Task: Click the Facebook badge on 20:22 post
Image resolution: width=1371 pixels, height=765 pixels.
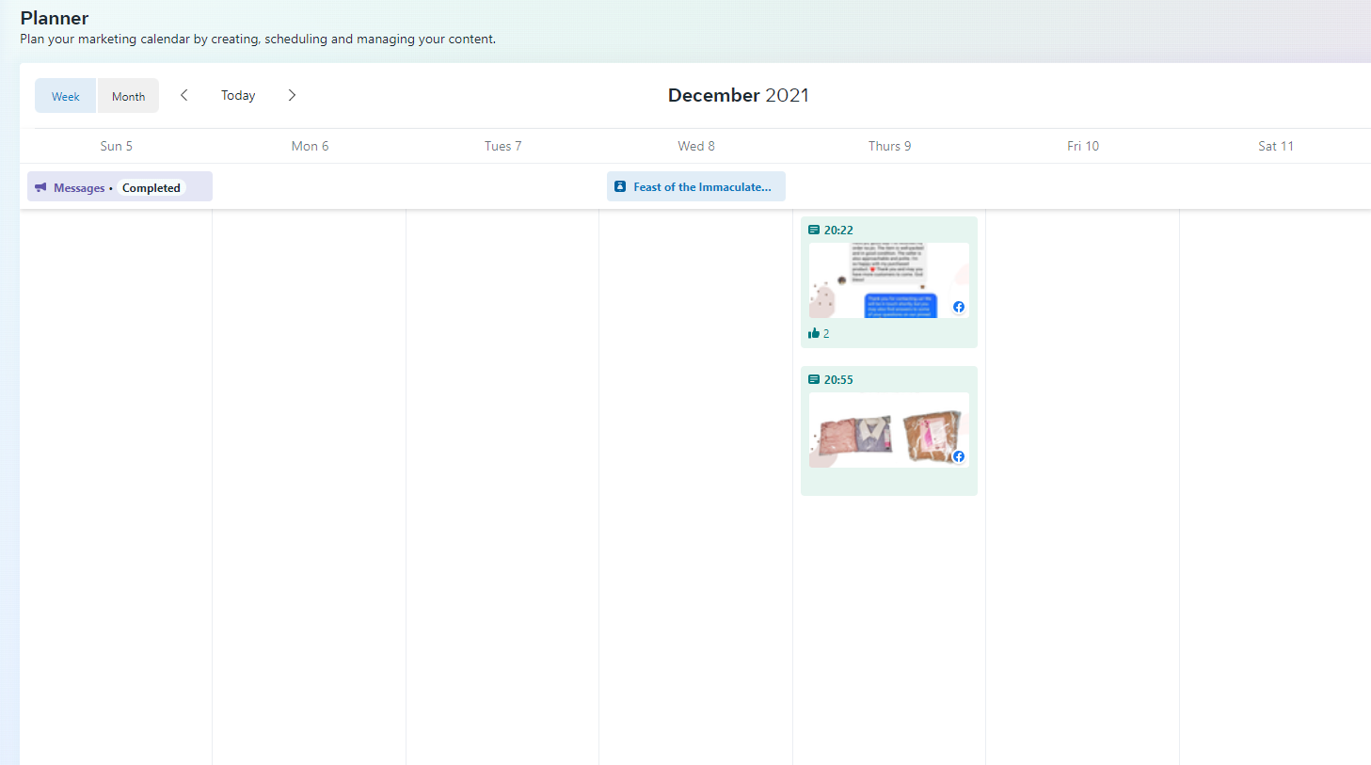Action: click(959, 307)
